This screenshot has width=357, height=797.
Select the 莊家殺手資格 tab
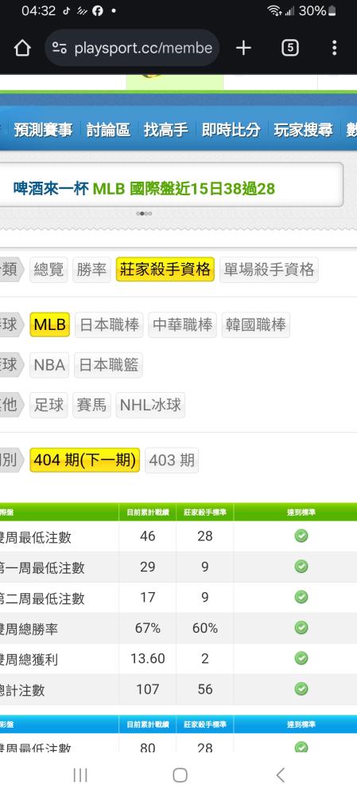(x=165, y=269)
